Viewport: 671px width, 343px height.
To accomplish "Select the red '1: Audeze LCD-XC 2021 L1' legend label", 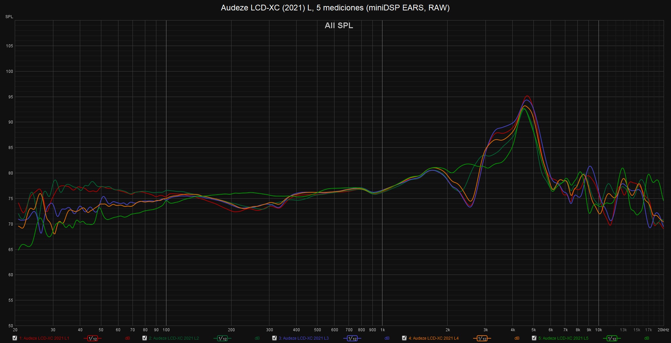I will [44, 338].
